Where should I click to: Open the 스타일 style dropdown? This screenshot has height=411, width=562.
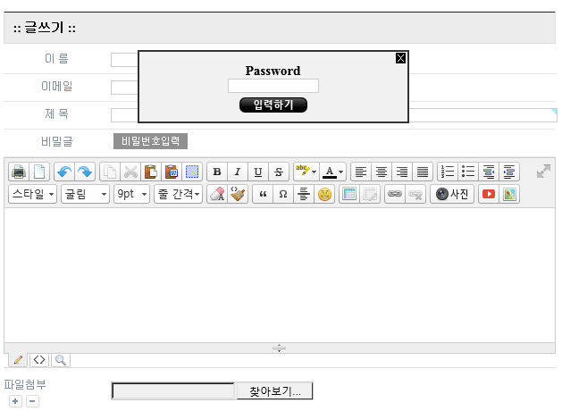(x=33, y=194)
